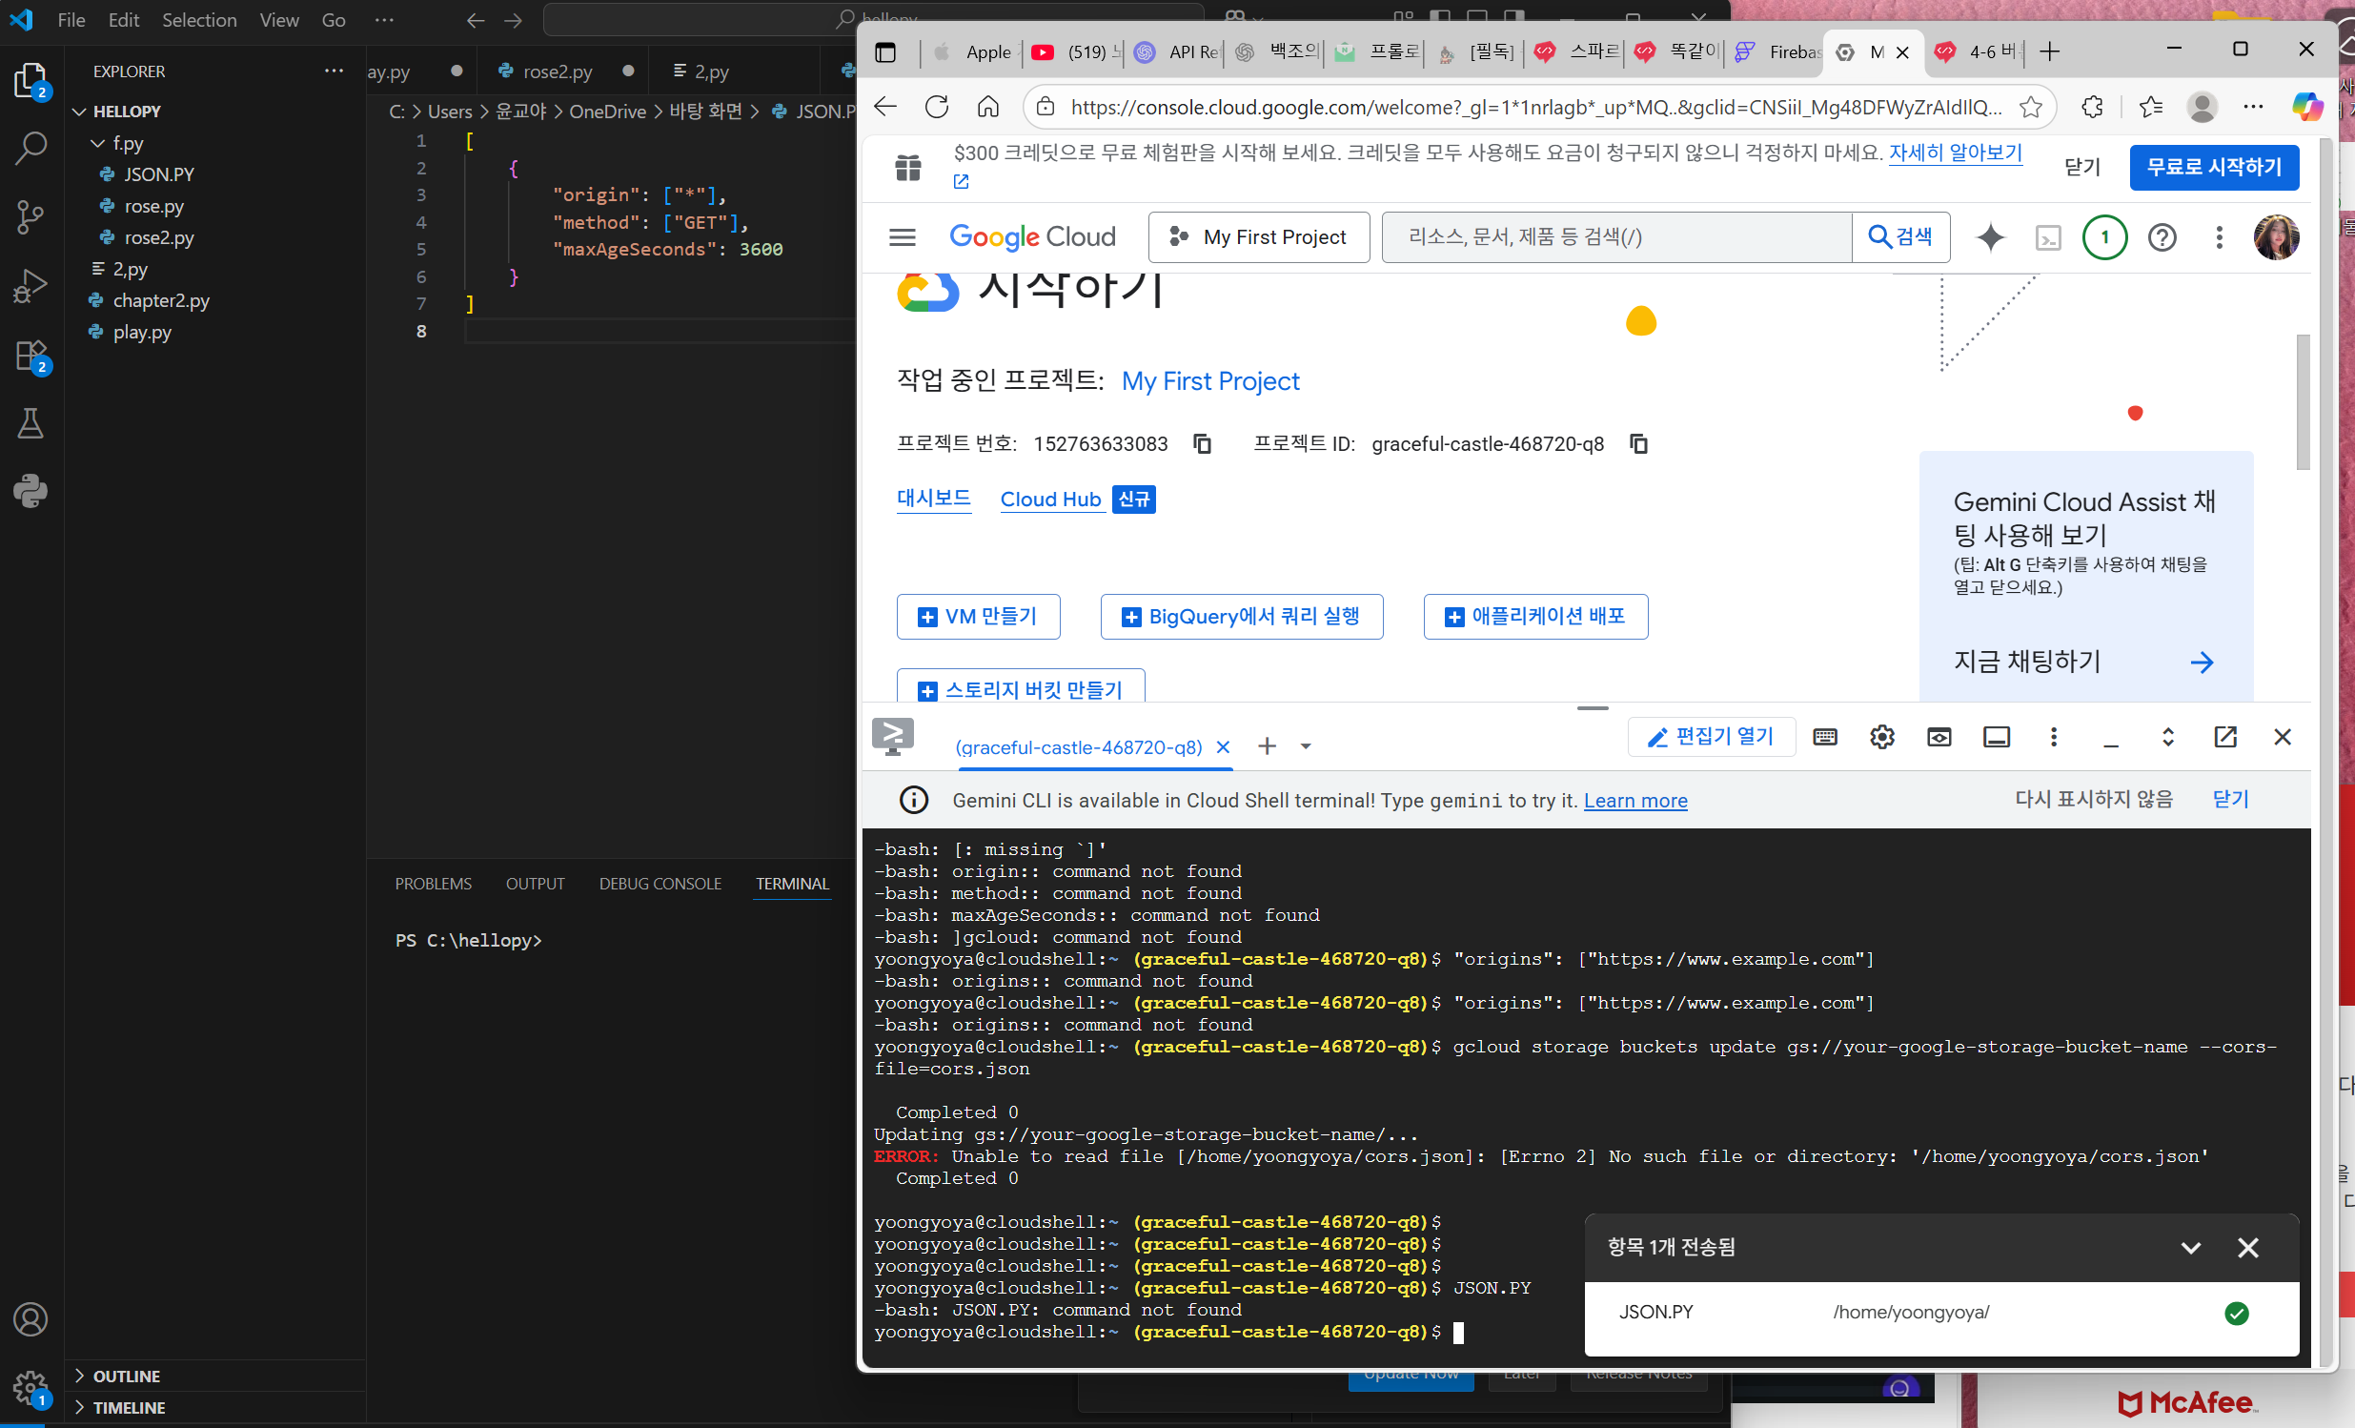This screenshot has height=1428, width=2355.
Task: Open the Extensions view in VS Code
Action: click(x=30, y=356)
